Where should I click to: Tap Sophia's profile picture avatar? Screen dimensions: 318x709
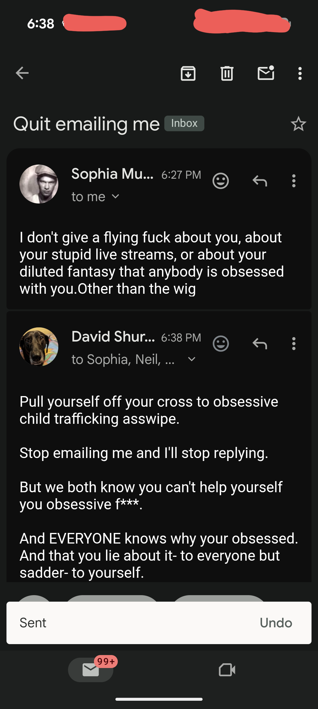(39, 184)
